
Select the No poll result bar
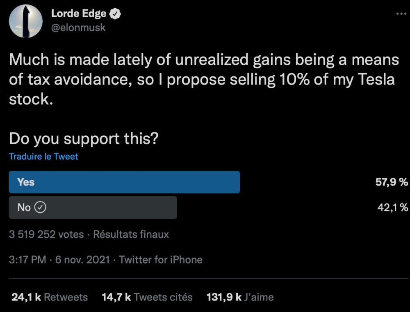pyautogui.click(x=93, y=208)
